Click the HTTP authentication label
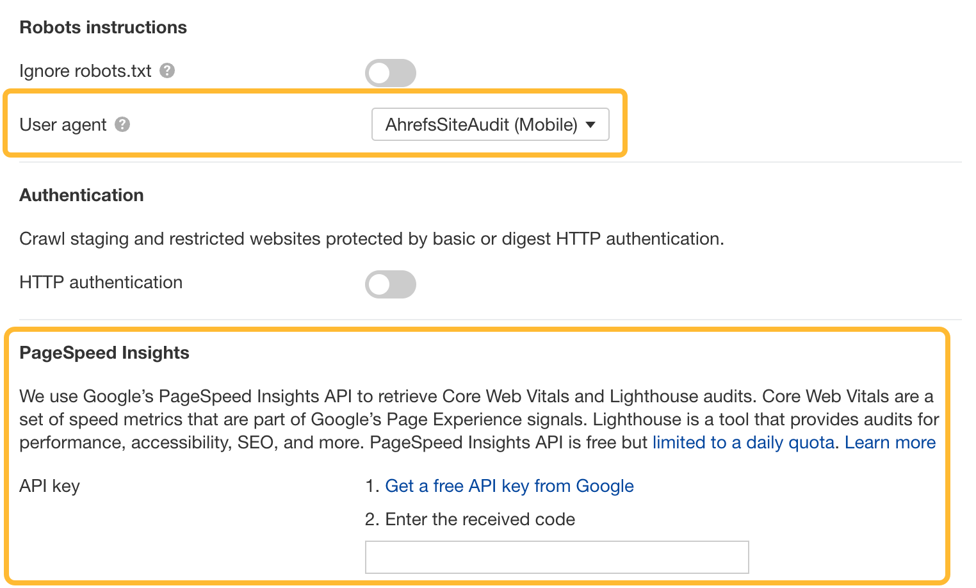 101,282
